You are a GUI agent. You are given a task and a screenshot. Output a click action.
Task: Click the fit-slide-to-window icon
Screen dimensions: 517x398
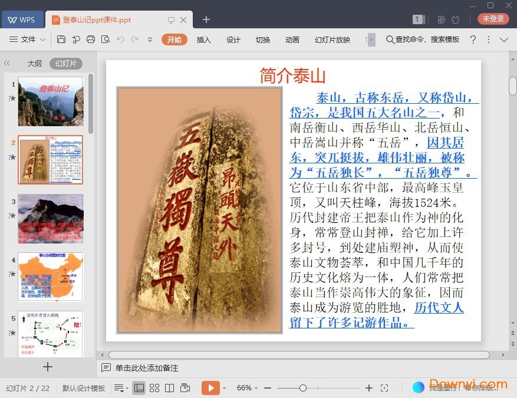click(x=384, y=388)
